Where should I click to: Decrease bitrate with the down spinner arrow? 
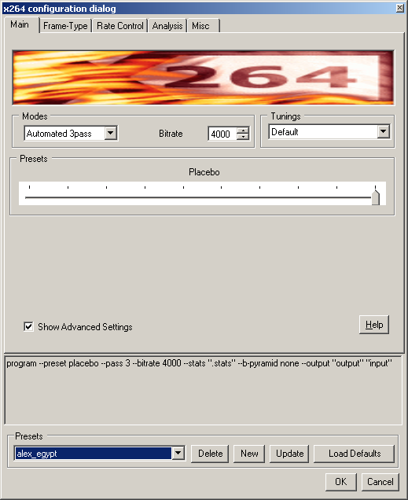pyautogui.click(x=243, y=137)
